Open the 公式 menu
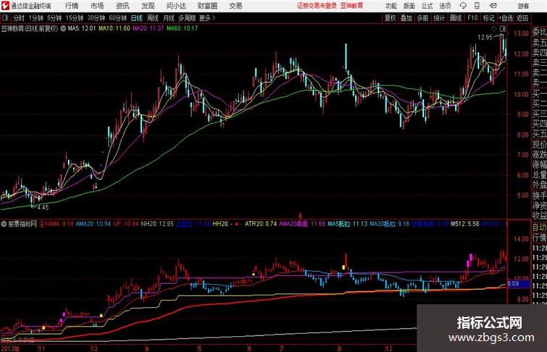 click(x=427, y=6)
